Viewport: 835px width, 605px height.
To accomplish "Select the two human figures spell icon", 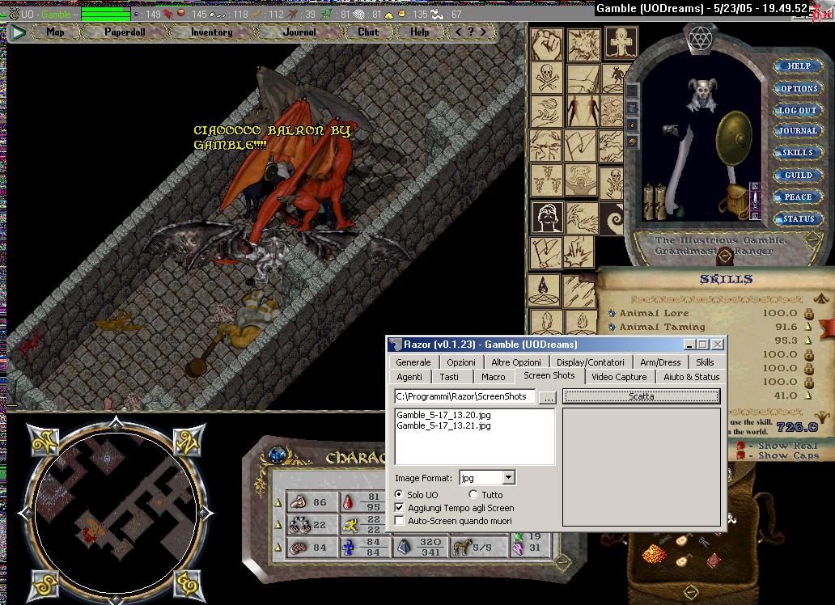I will [x=583, y=112].
